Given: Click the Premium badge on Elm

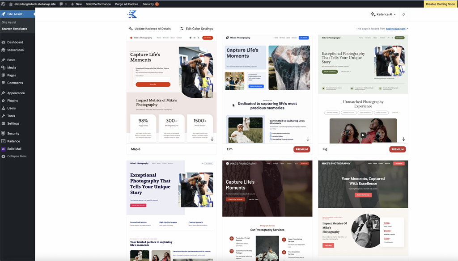Looking at the screenshot, I should click(x=302, y=149).
